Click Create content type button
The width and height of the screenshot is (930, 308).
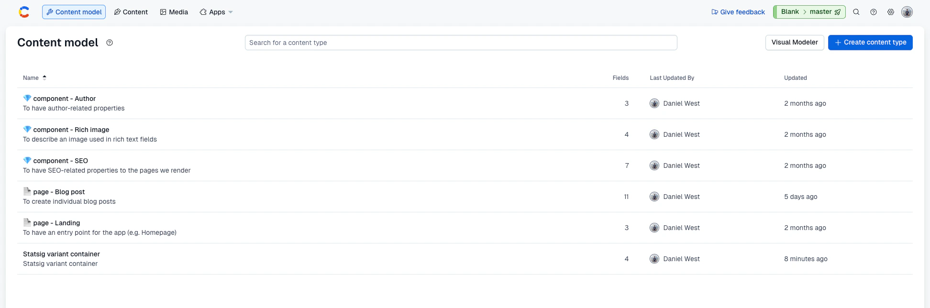coord(870,43)
